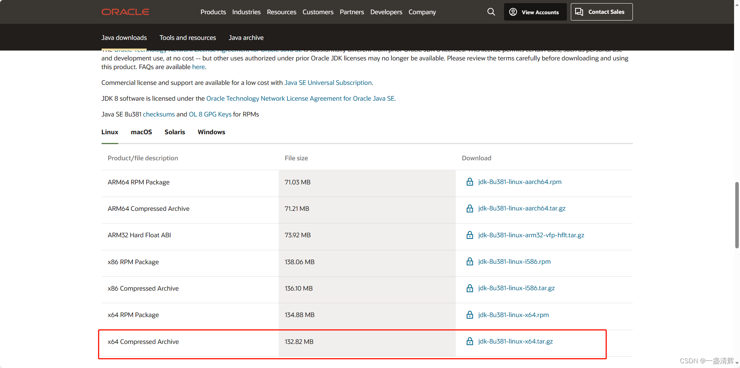Open Tools and resources section
740x368 pixels.
pos(188,38)
